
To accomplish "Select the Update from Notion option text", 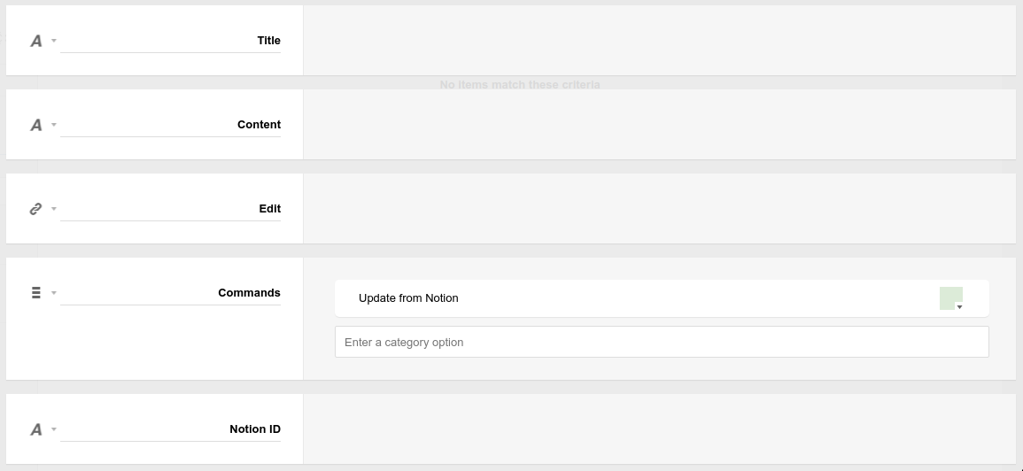I will 408,298.
